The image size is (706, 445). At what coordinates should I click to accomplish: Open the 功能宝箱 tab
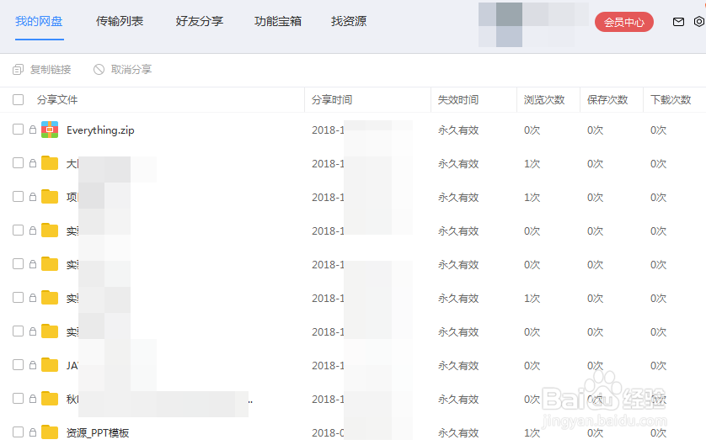click(278, 22)
